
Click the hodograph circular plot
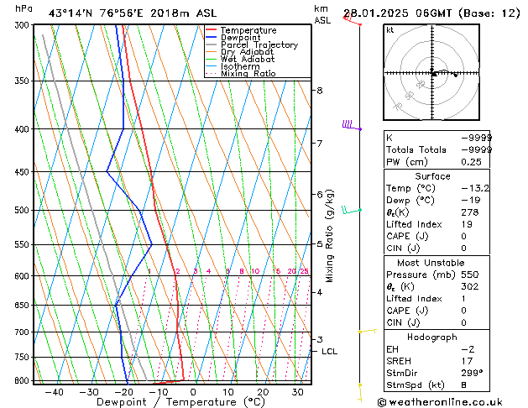point(431,72)
